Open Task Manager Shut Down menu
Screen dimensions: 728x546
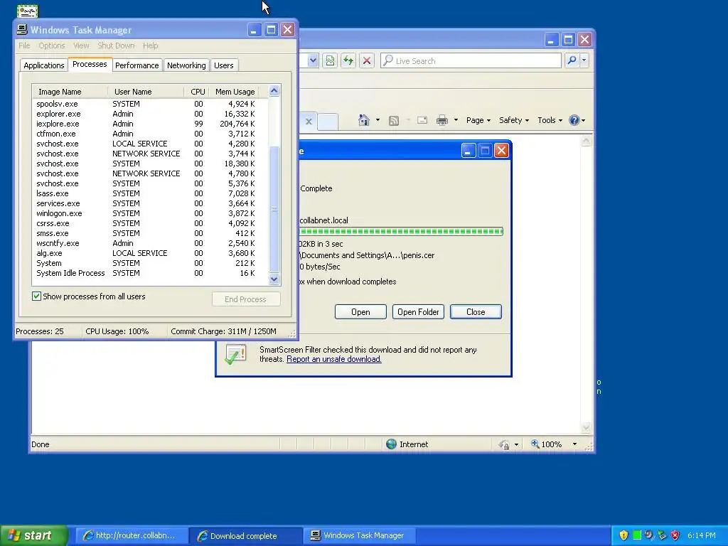[116, 45]
